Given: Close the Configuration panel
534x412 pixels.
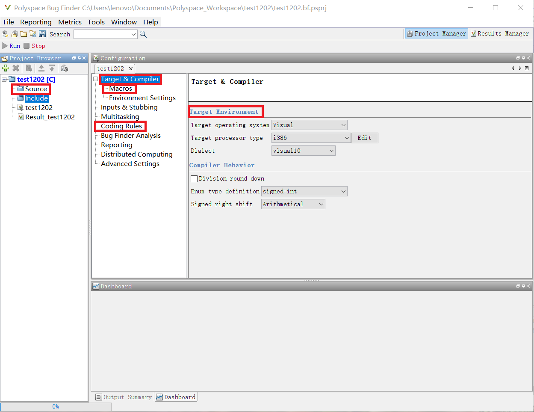Looking at the screenshot, I should (x=528, y=58).
